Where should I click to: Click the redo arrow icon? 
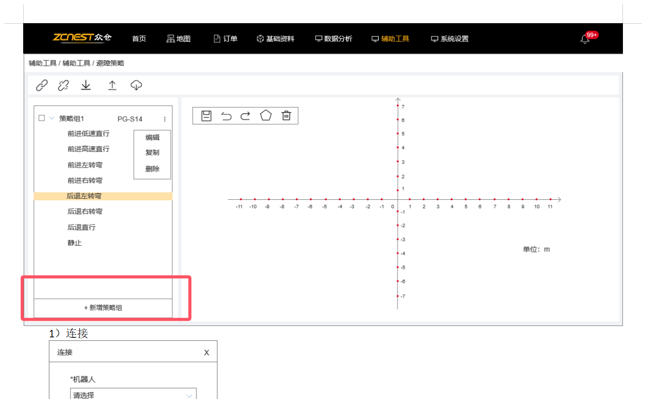click(245, 116)
